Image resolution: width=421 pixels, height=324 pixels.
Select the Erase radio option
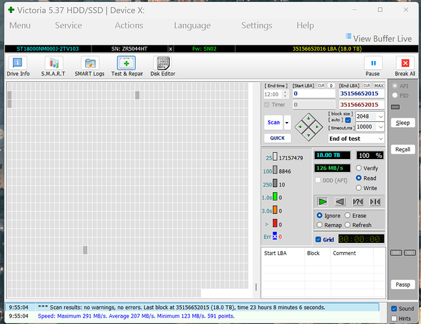click(x=348, y=216)
